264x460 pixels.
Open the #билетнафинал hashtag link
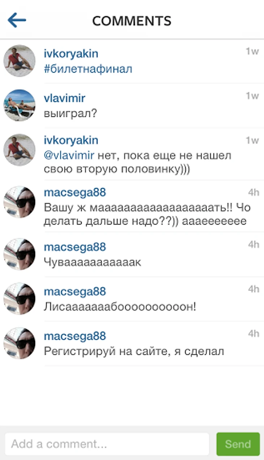pyautogui.click(x=88, y=69)
